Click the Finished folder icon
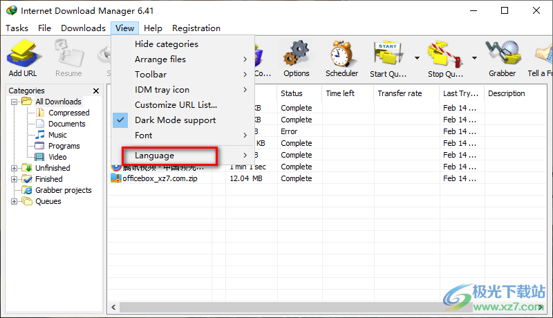The image size is (553, 318). coord(27,179)
